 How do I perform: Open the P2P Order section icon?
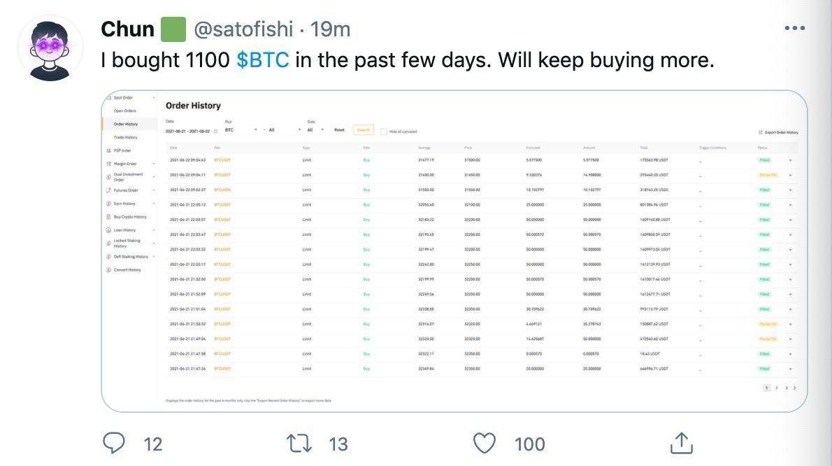click(108, 150)
